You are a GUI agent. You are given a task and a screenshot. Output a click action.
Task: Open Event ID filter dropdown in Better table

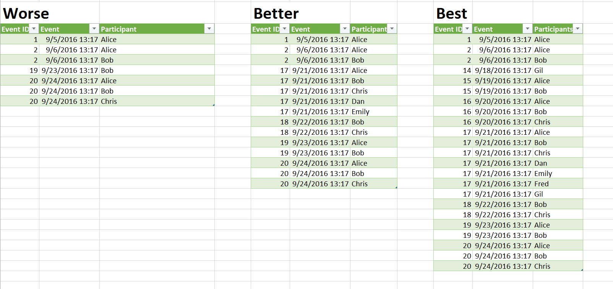coord(285,29)
